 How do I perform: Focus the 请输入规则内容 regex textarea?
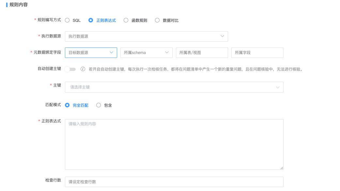point(174,144)
